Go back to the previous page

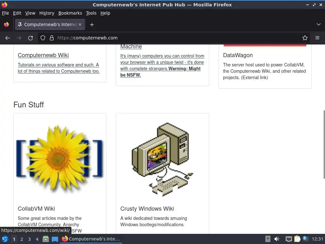click(8, 38)
